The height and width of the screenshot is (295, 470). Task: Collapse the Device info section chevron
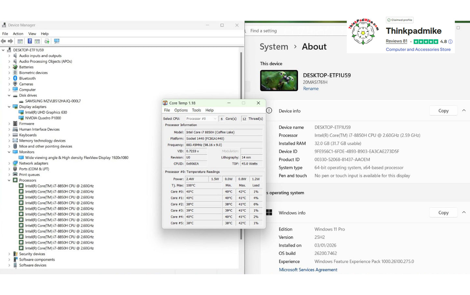tap(464, 110)
